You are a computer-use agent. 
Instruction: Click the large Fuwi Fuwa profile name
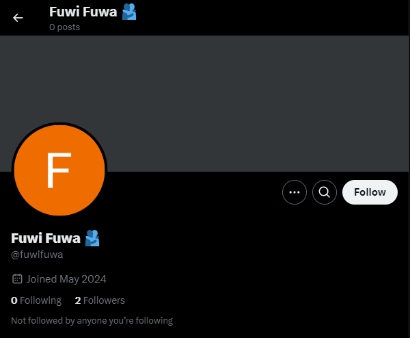coord(46,238)
